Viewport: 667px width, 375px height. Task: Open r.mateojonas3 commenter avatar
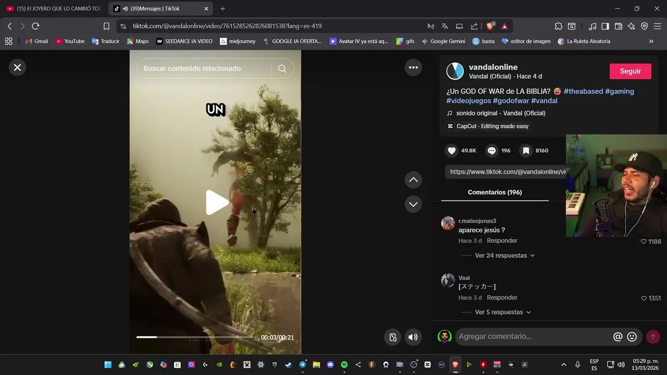448,223
